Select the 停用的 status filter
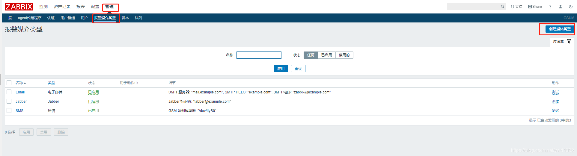Screen dimensions: 577x156 pos(344,55)
